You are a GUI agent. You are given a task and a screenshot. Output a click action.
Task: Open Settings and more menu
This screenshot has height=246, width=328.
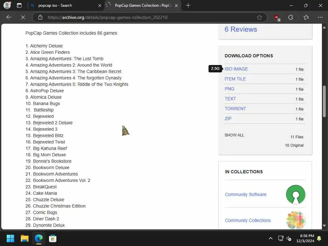click(x=320, y=17)
